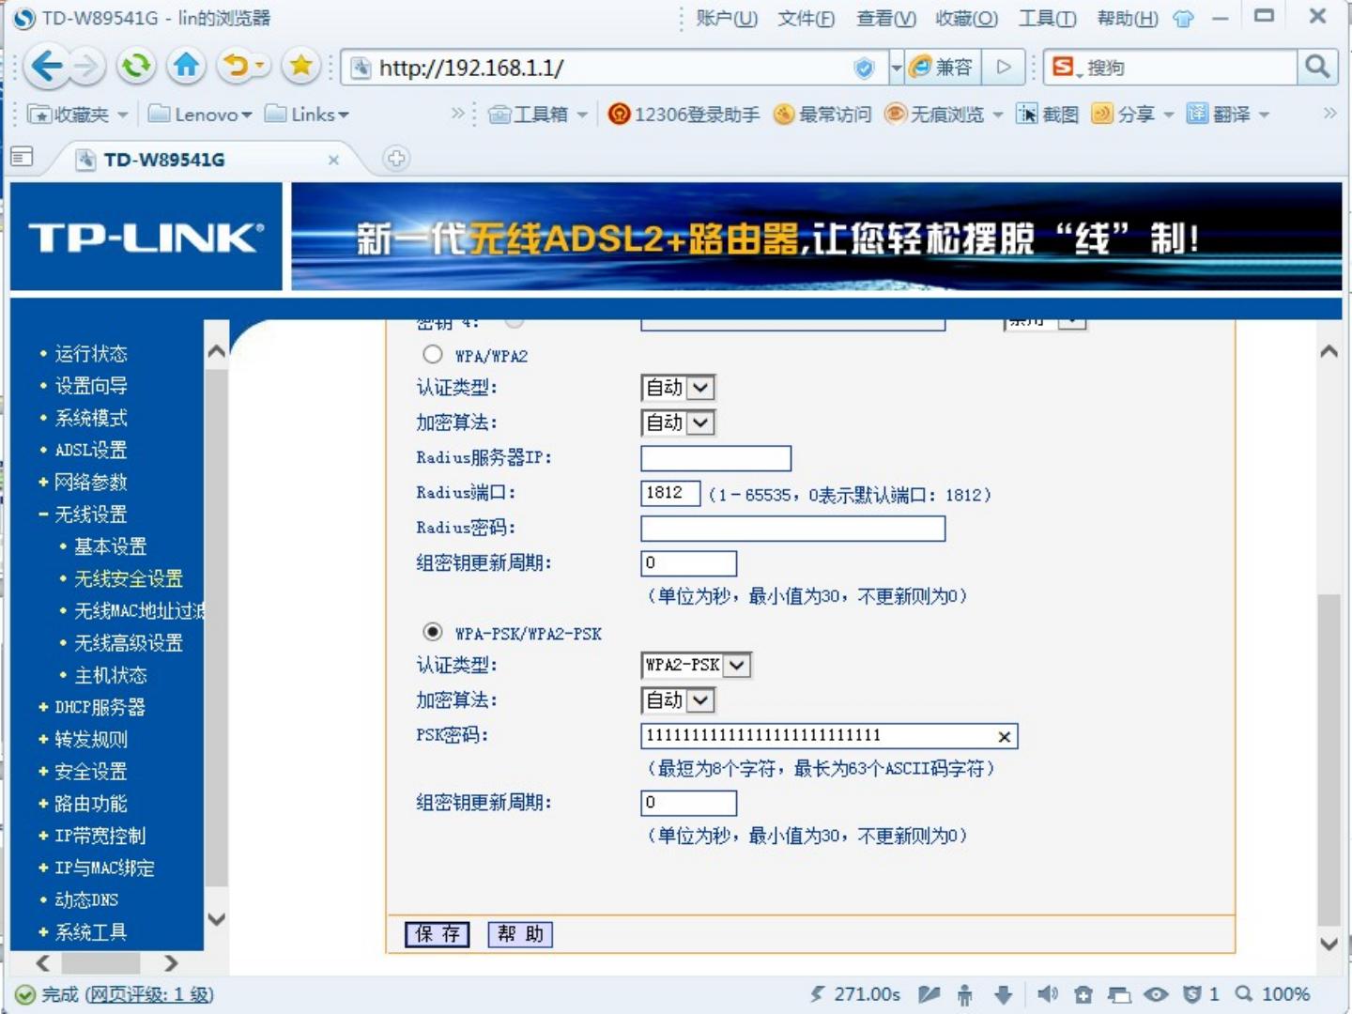
Task: Select the WPA/WPA2 radio button
Action: coord(432,355)
